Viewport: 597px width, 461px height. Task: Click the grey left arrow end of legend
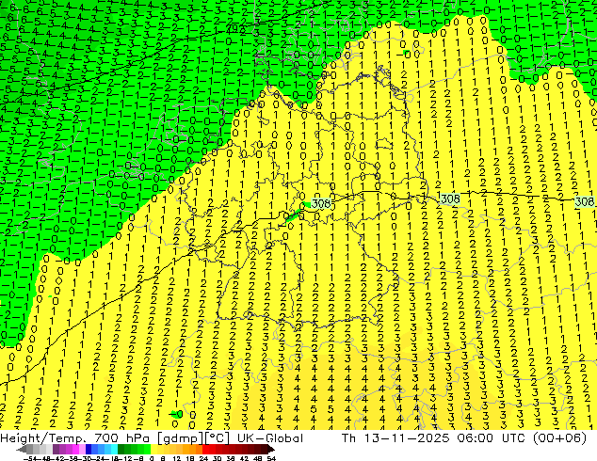coord(22,450)
